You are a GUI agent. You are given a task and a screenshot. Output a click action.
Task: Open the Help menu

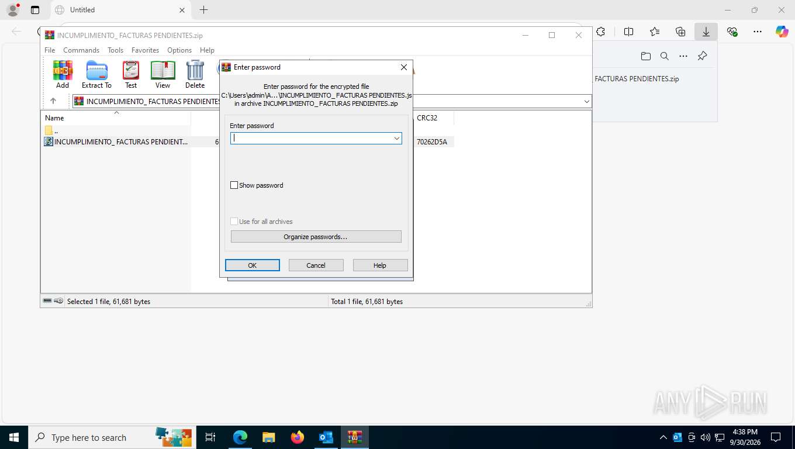tap(207, 50)
